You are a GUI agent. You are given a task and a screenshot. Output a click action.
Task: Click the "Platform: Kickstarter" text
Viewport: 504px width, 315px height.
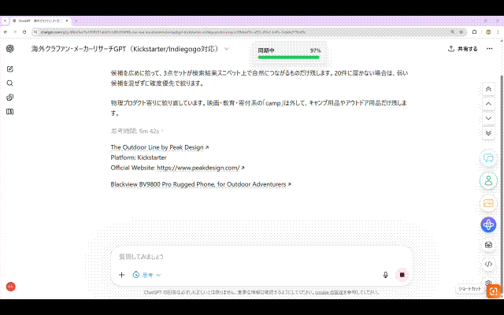139,157
